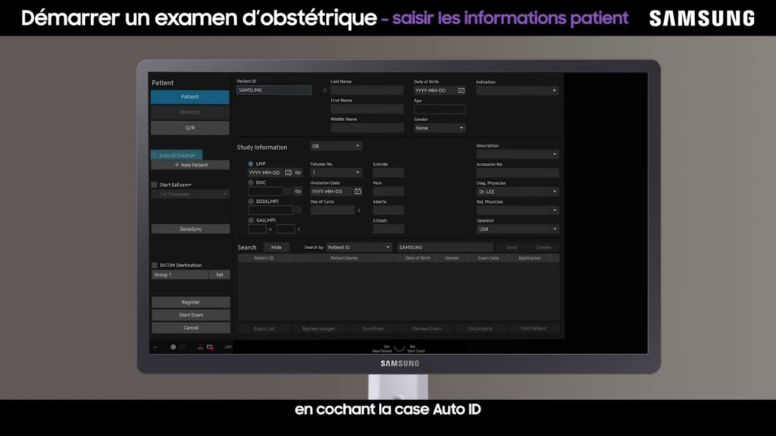This screenshot has width=776, height=436.
Task: Open the Indication dropdown
Action: click(x=517, y=91)
